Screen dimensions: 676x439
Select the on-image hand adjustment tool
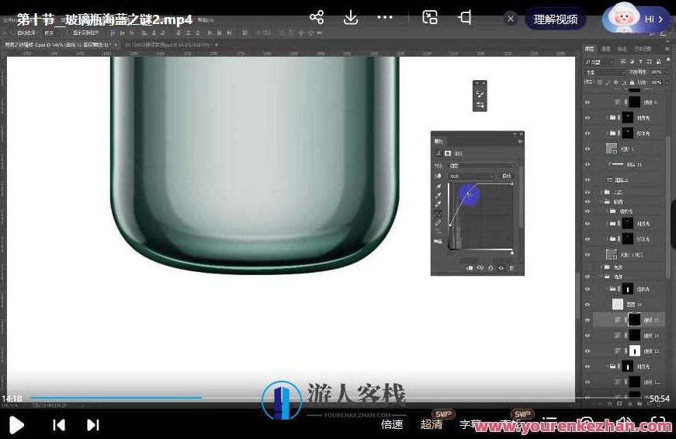point(438,176)
